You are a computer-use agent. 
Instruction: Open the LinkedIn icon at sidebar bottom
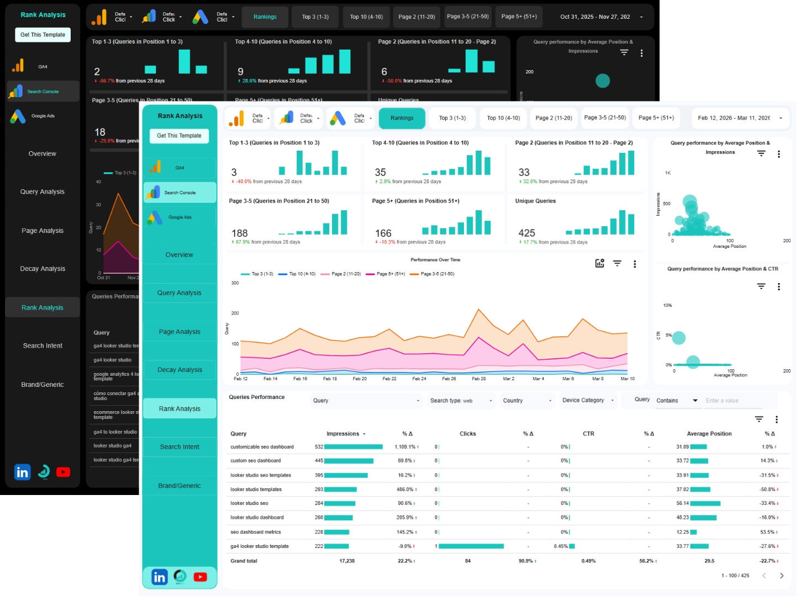point(159,577)
